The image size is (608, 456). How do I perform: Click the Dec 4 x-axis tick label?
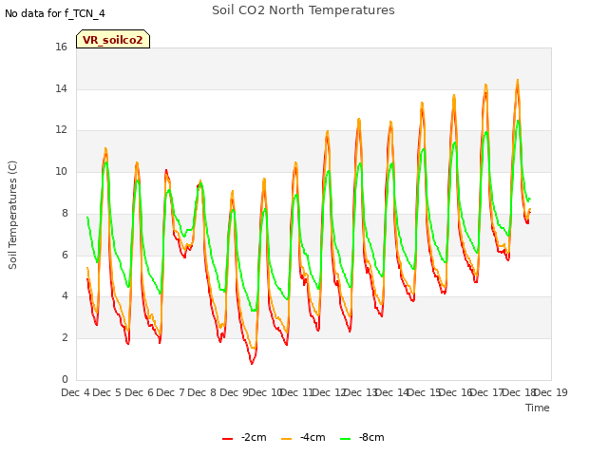(76, 392)
